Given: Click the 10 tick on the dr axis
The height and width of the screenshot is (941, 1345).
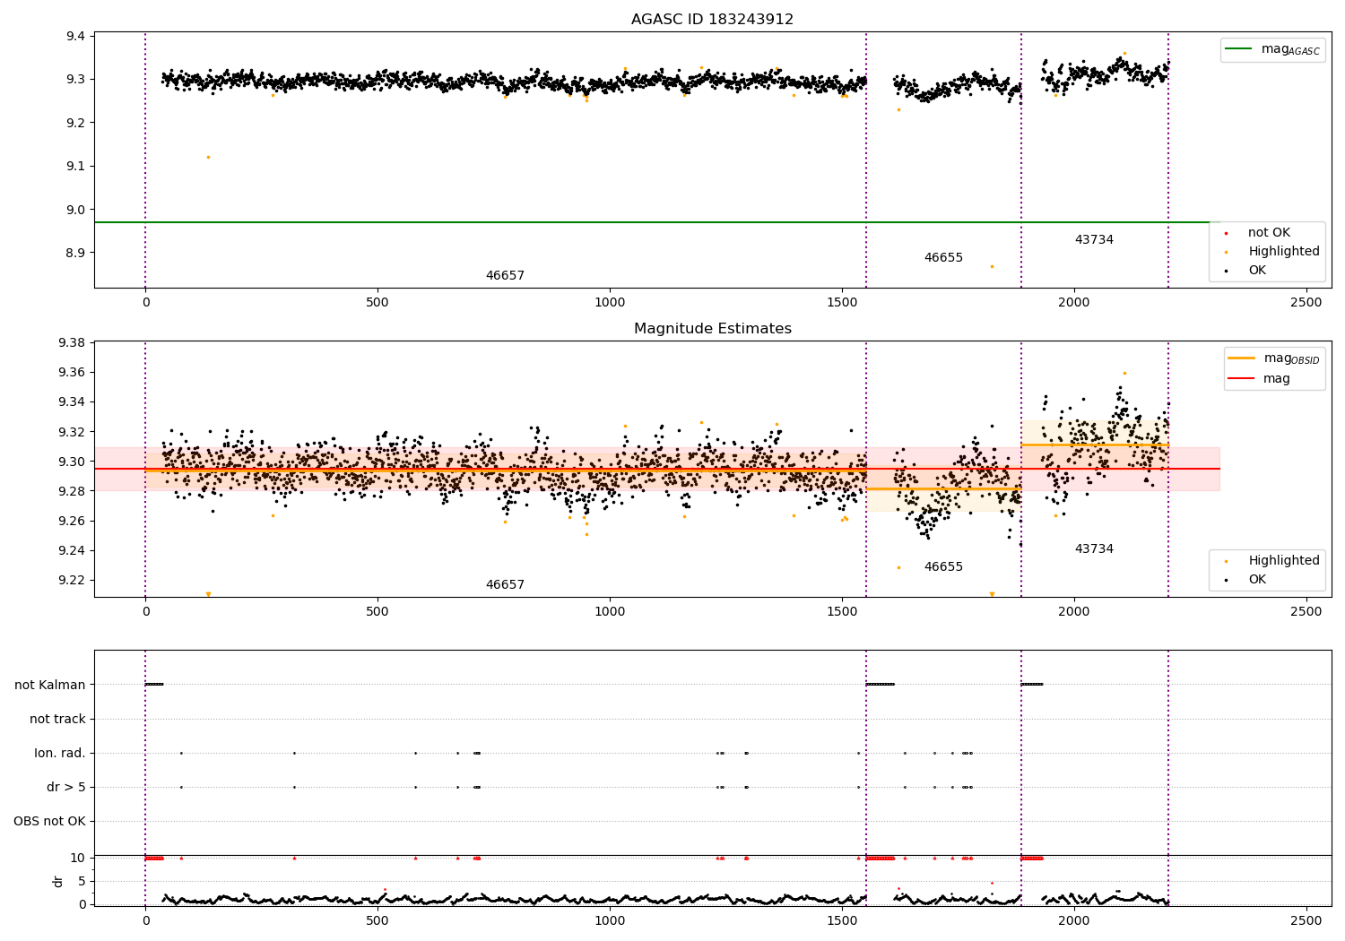Looking at the screenshot, I should (x=78, y=859).
